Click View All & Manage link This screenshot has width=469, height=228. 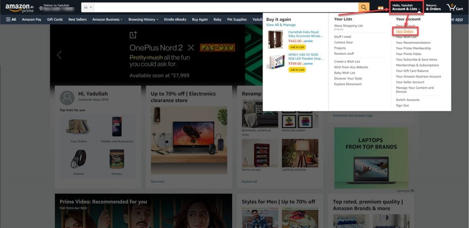point(281,25)
